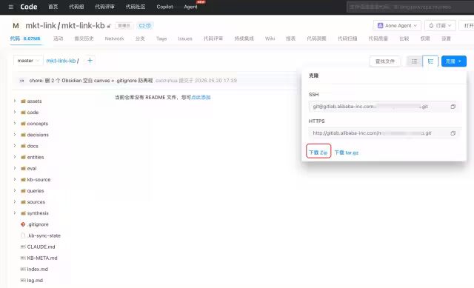Copy the HTTPS clone URL
This screenshot has height=288, width=474.
point(453,133)
